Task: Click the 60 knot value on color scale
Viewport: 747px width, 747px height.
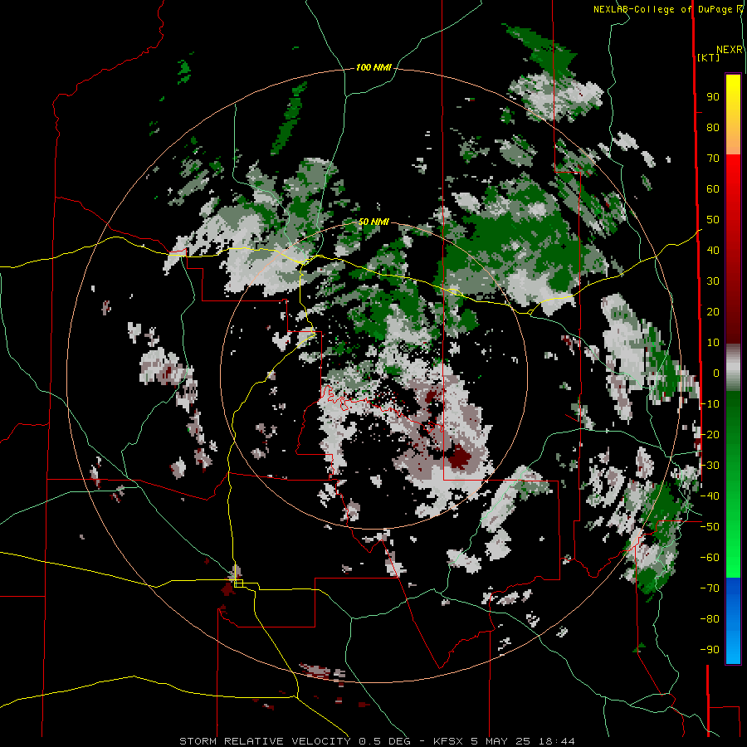Action: tap(713, 189)
